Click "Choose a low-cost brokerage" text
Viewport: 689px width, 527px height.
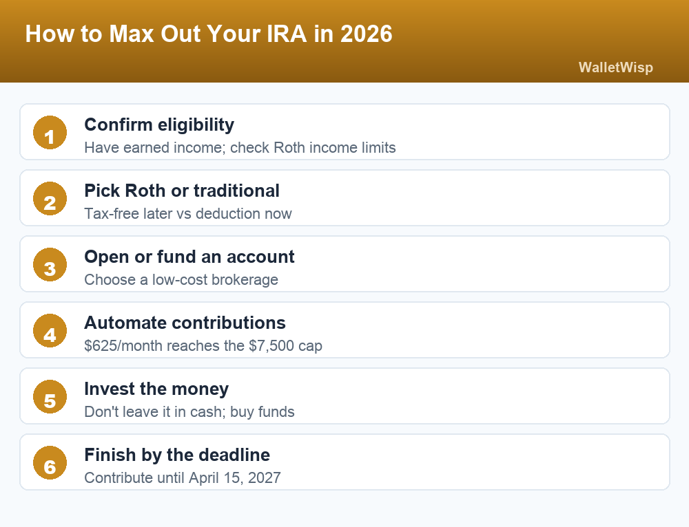pyautogui.click(x=181, y=280)
